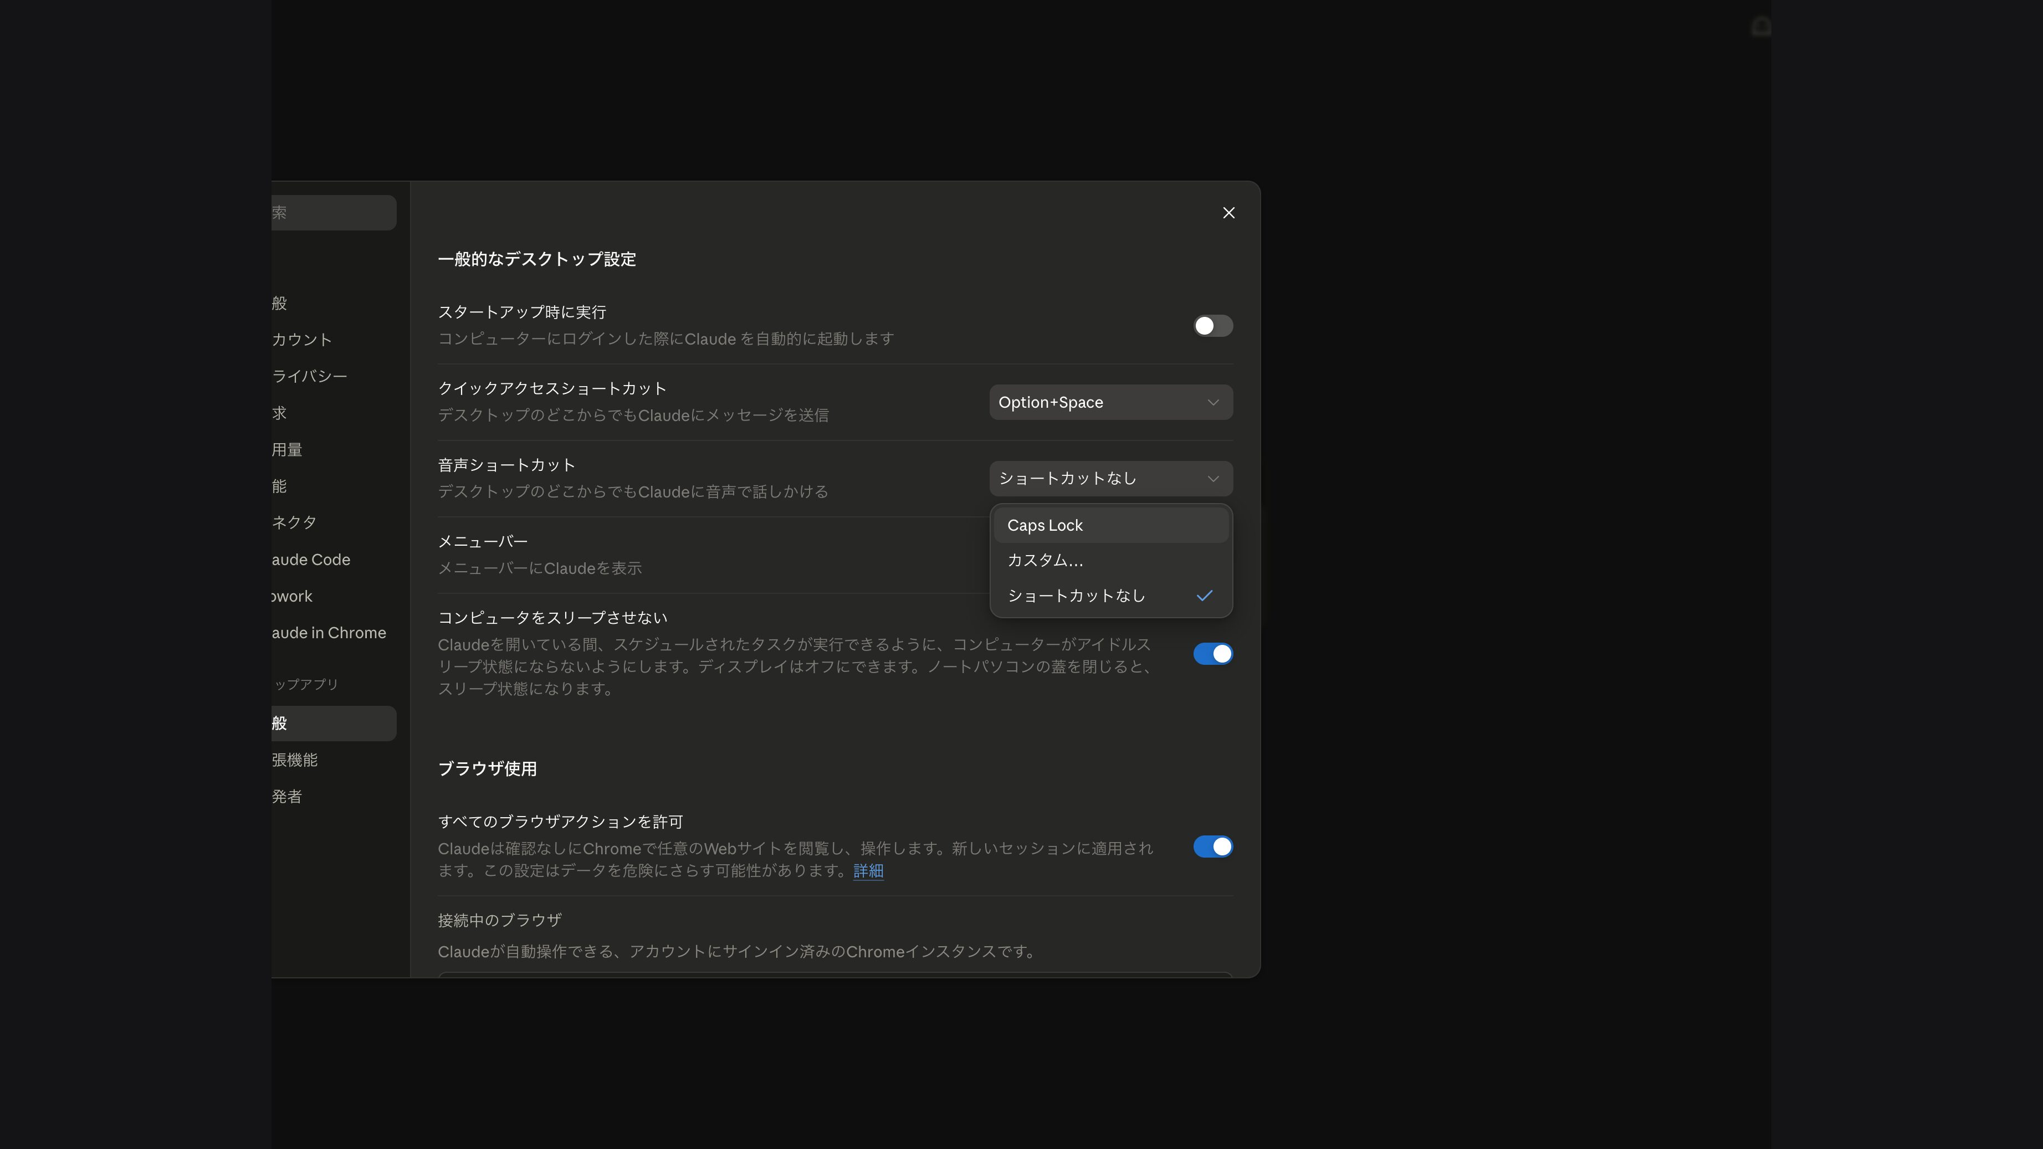Open the 詳細 link
The width and height of the screenshot is (2043, 1149).
868,871
